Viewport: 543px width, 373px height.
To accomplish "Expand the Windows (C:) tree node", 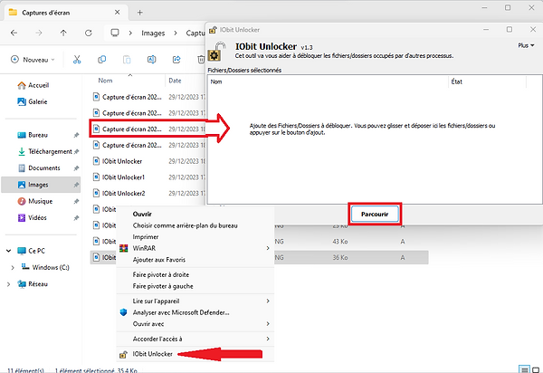I will tap(13, 268).
